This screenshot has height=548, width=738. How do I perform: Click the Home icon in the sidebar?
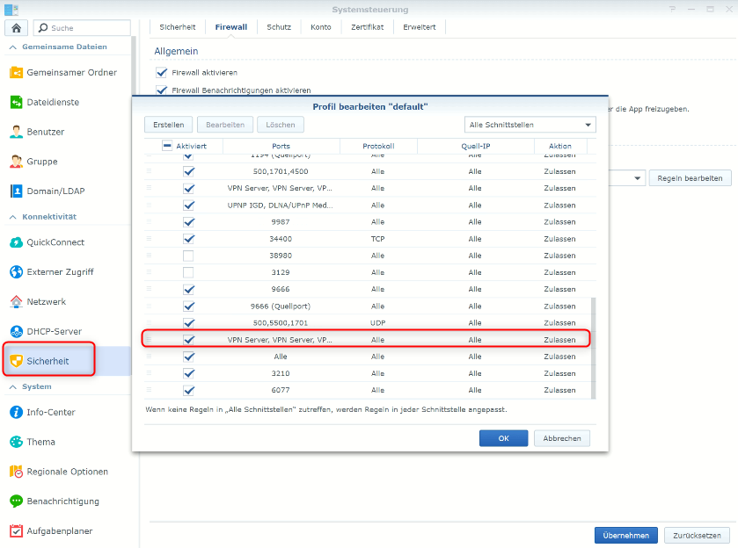pos(16,28)
